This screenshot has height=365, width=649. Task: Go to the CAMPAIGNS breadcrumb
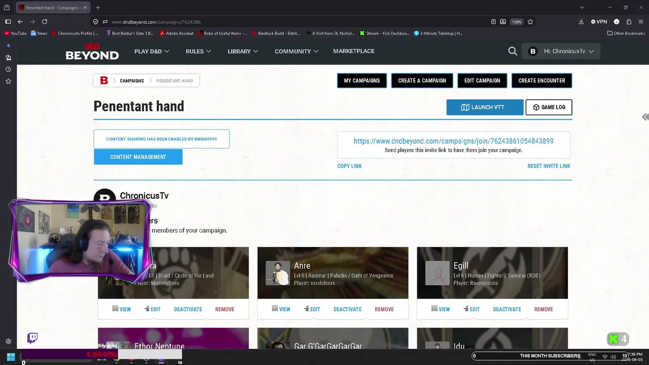(x=132, y=81)
